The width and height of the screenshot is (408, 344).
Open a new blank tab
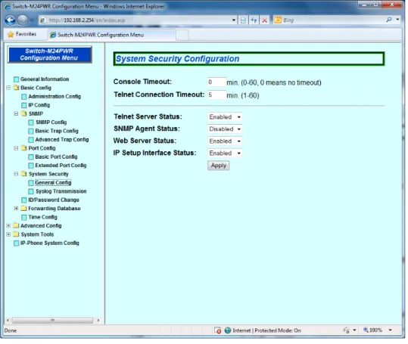[x=182, y=35]
